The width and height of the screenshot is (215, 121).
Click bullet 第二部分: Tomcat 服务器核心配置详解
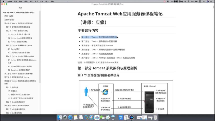(99, 42)
